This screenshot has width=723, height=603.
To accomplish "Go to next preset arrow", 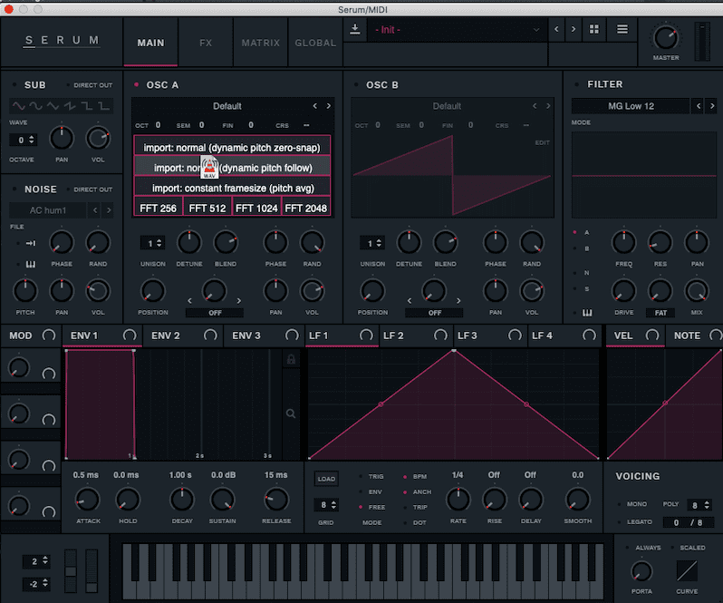I will coord(574,29).
